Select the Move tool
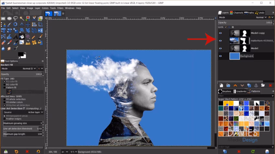The image size is (275, 154). pyautogui.click(x=28, y=24)
